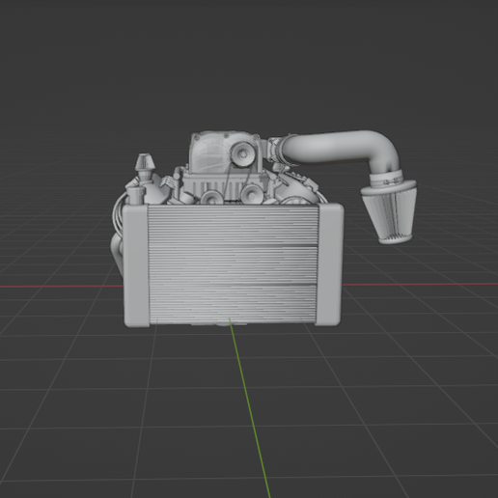Image resolution: width=498 pixels, height=498 pixels.
Task: Select the supercharger pulley on top of the engine
Action: (x=243, y=153)
